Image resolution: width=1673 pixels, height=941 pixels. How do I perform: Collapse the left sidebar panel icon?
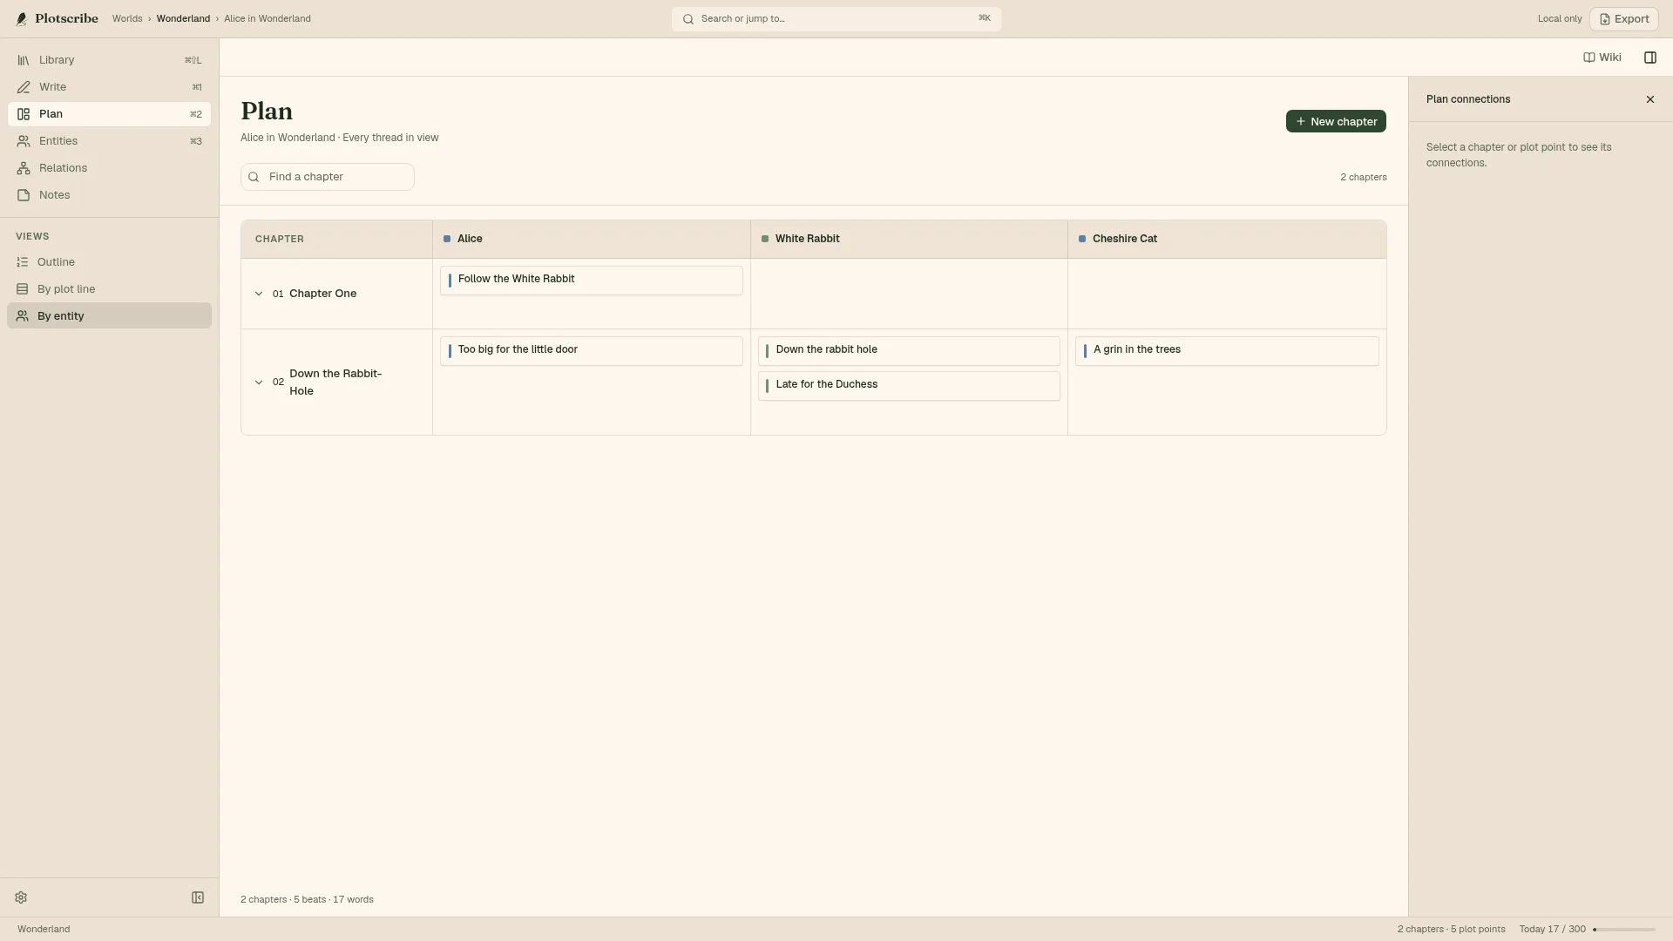tap(198, 897)
